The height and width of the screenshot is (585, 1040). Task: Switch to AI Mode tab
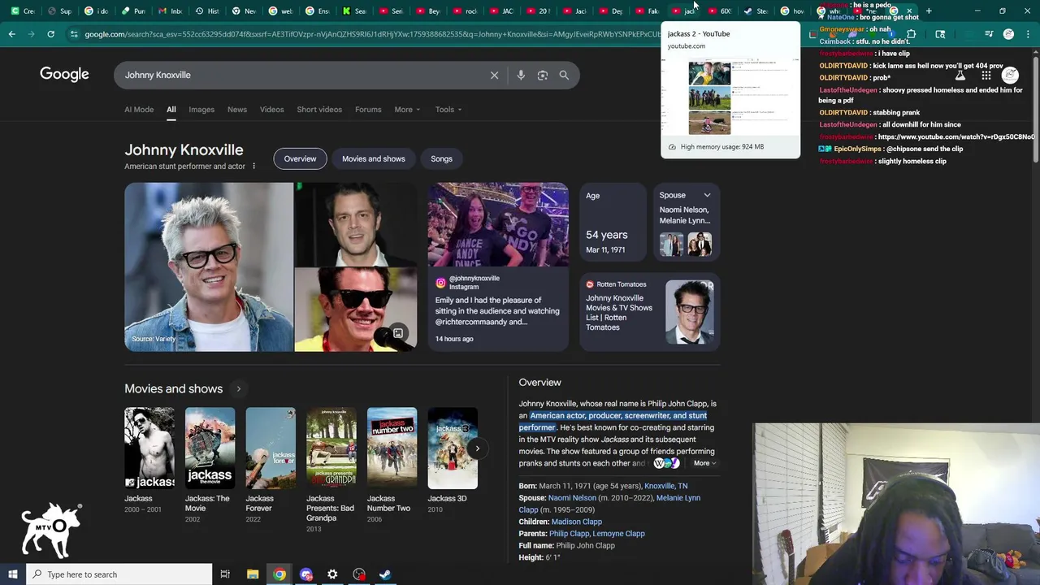[x=139, y=110]
